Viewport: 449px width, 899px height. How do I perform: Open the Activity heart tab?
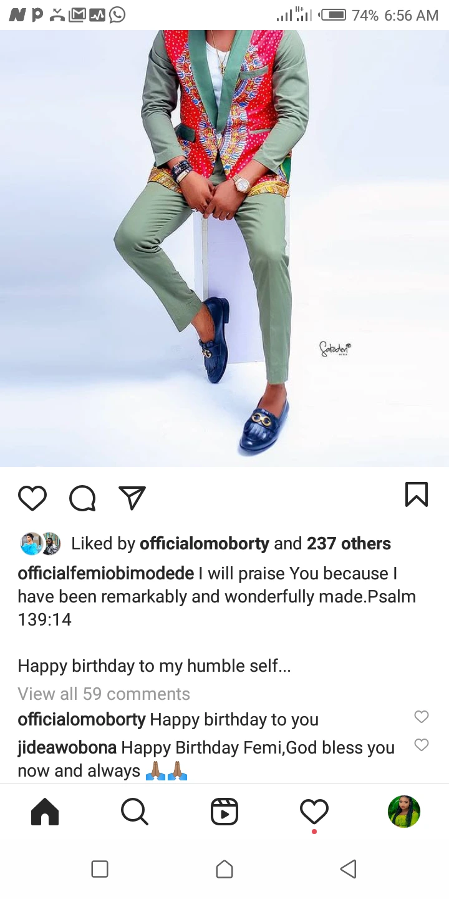click(x=314, y=812)
